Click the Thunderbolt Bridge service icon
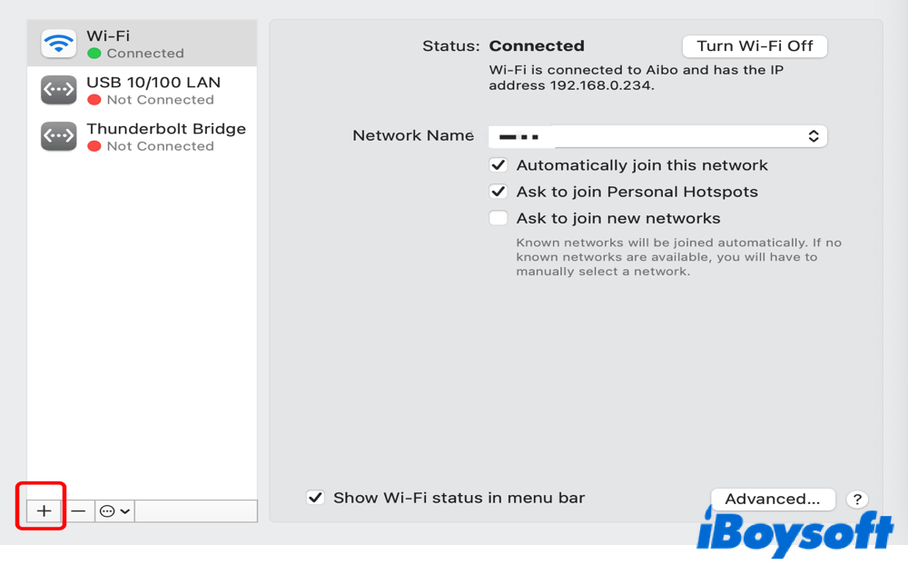This screenshot has width=908, height=565. click(59, 136)
